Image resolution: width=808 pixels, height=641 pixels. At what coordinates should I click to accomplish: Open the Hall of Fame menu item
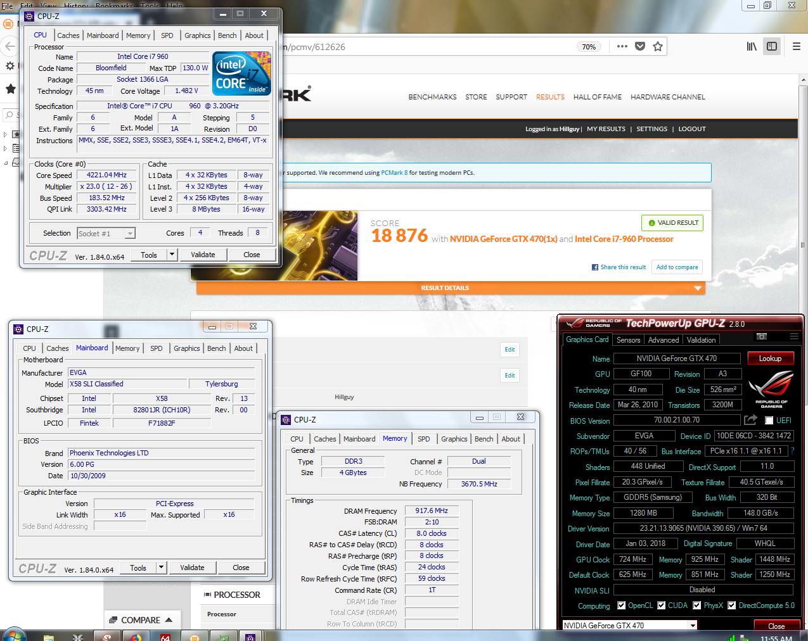pos(598,97)
